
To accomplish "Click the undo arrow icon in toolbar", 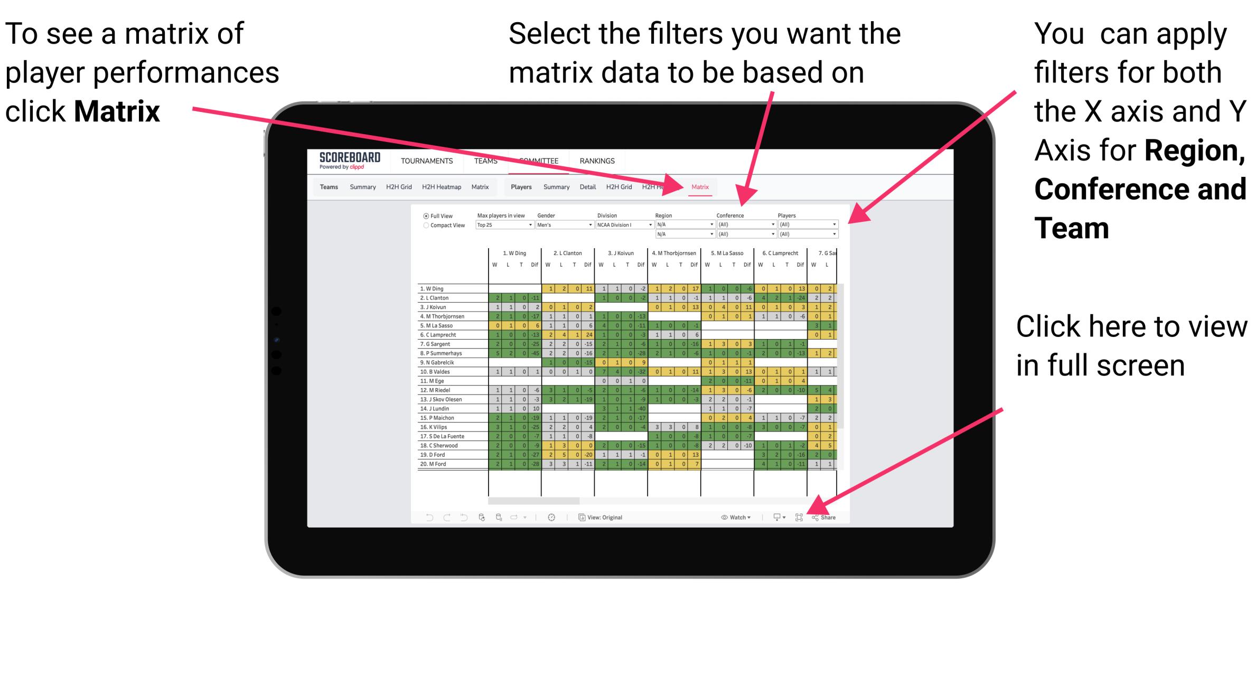I will pos(422,516).
